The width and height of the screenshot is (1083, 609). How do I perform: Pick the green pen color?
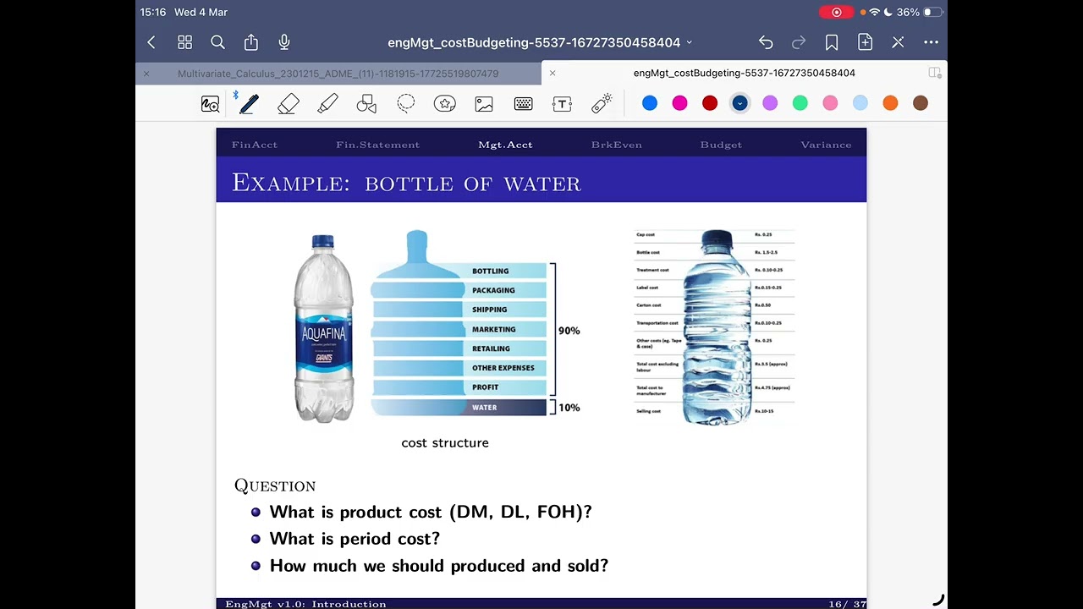pos(800,103)
